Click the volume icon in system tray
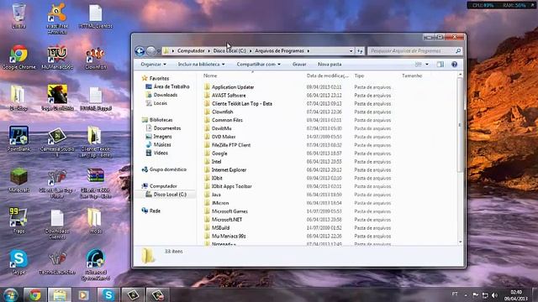Viewport: 538px width, 302px height. click(x=494, y=295)
